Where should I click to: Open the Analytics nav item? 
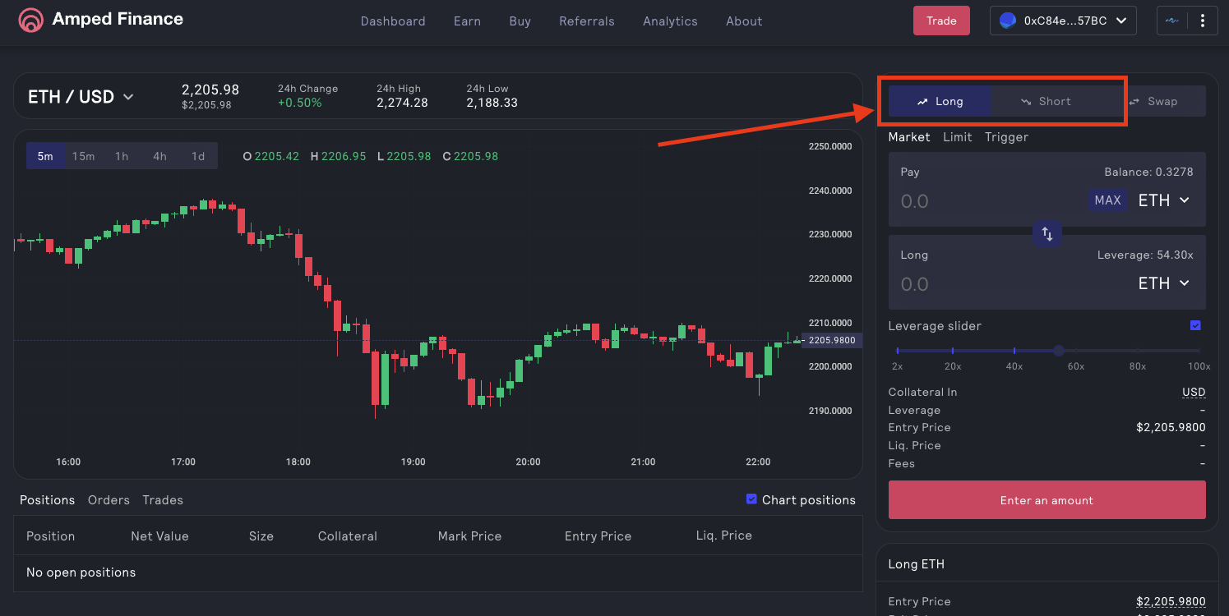670,21
